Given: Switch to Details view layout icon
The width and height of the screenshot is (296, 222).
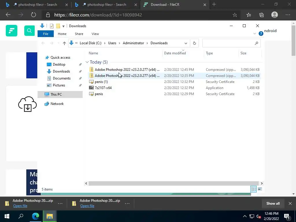Looking at the screenshot, I should click(x=254, y=189).
